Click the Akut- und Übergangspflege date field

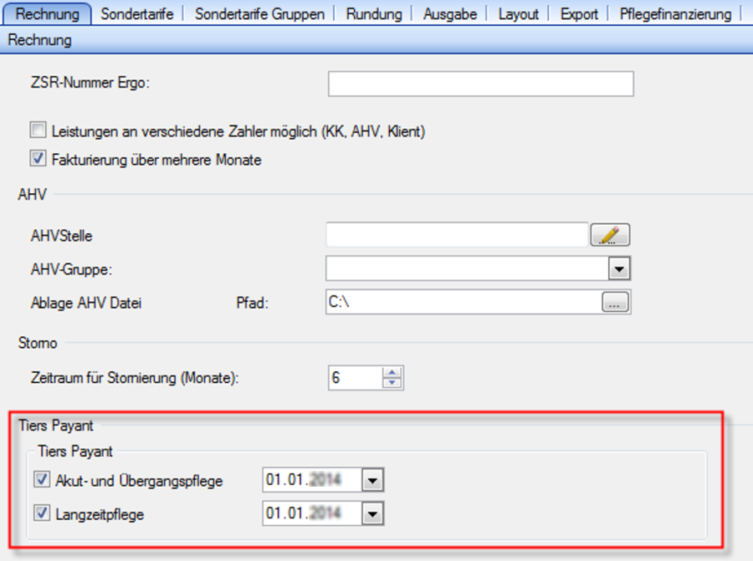[x=312, y=480]
